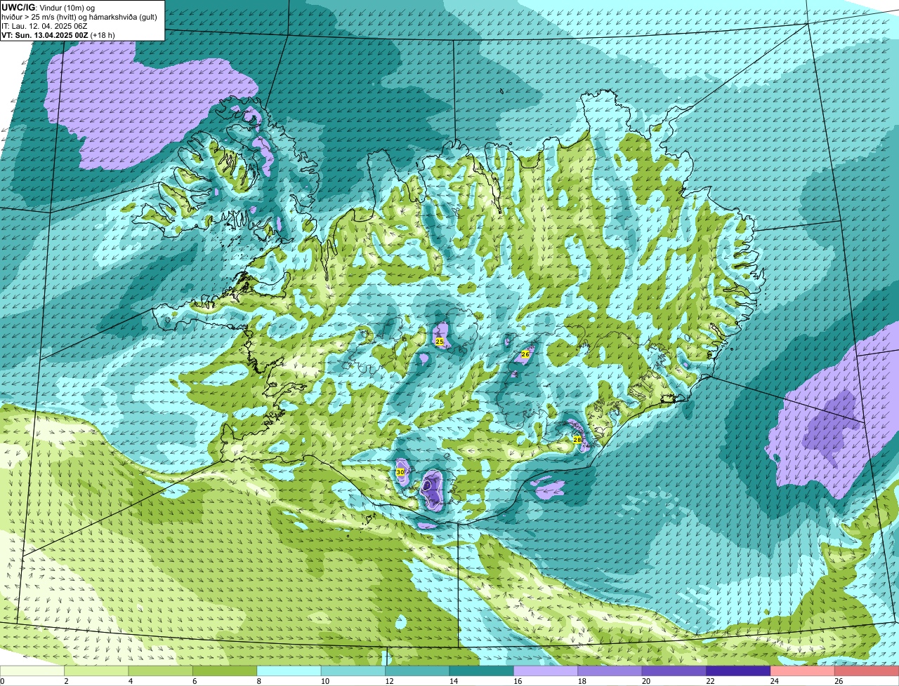Click the title text 'UWC/IG: Vindur (10m) og'
899x686 pixels.
pos(48,7)
